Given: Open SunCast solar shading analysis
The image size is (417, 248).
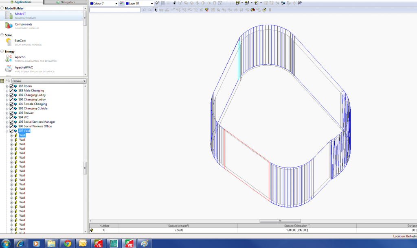Looking at the screenshot, I should point(20,42).
